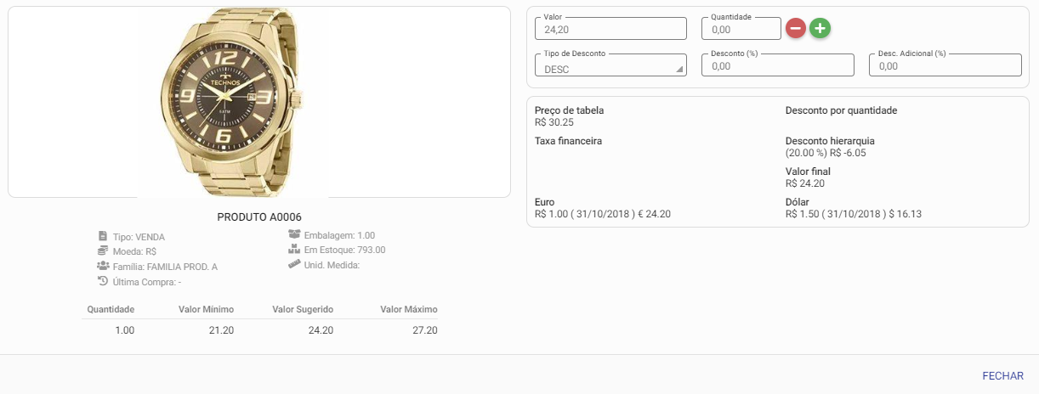Click the document icon beside Tipo: VENDA
Viewport: 1039px width, 394px height.
[103, 236]
